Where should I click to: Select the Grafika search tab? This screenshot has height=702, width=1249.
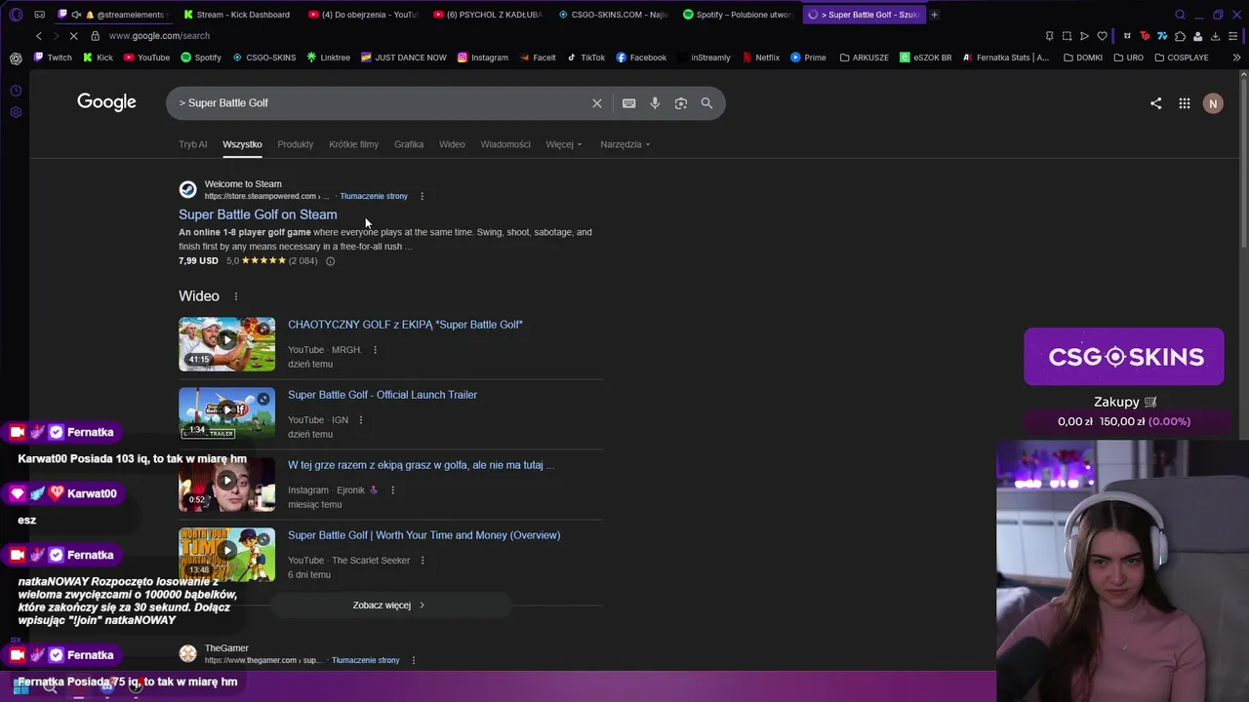point(409,144)
